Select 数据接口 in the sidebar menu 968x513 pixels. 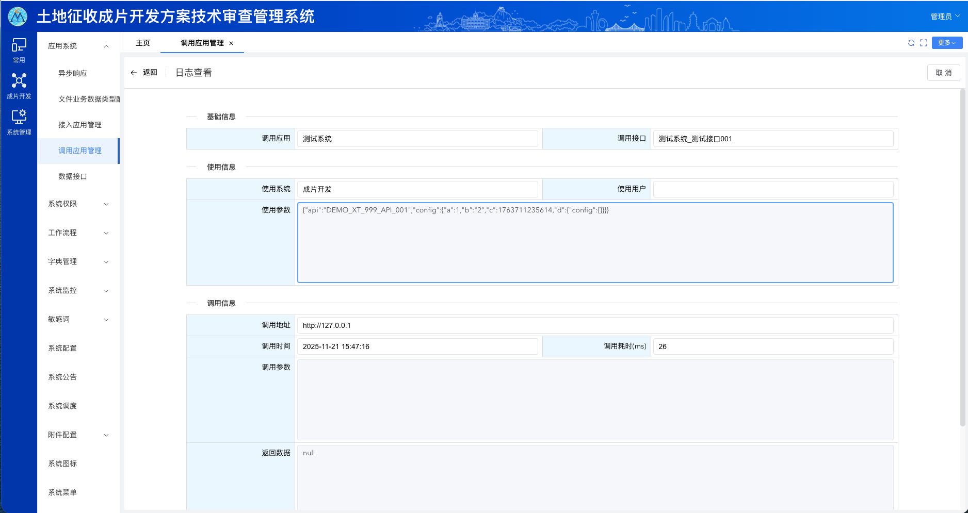coord(73,176)
